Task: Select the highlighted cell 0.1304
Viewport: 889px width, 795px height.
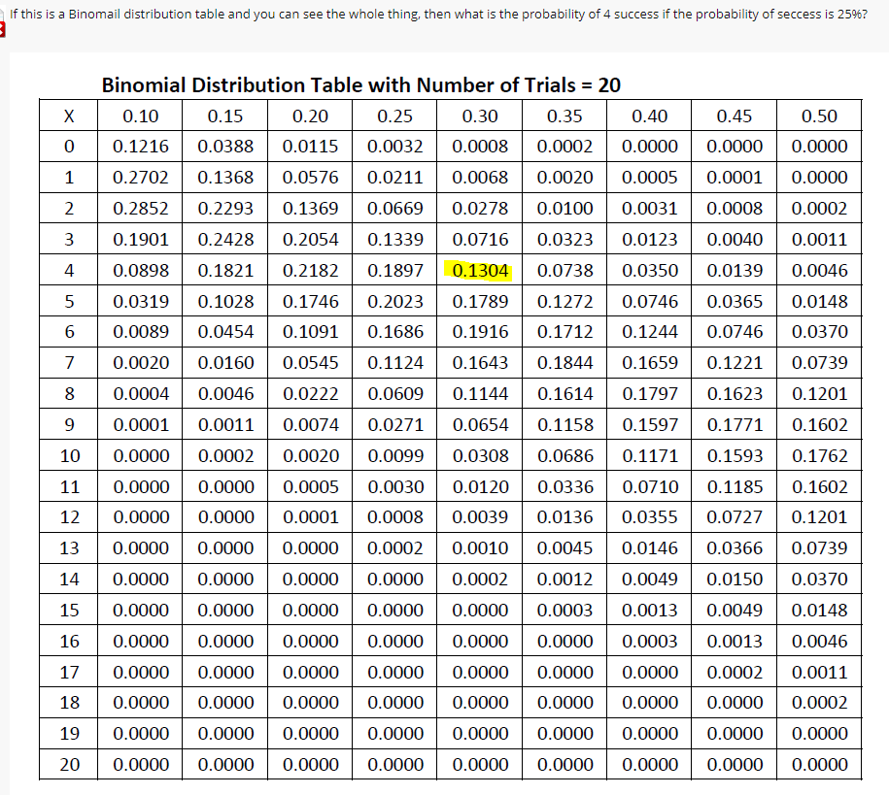Action: click(481, 270)
